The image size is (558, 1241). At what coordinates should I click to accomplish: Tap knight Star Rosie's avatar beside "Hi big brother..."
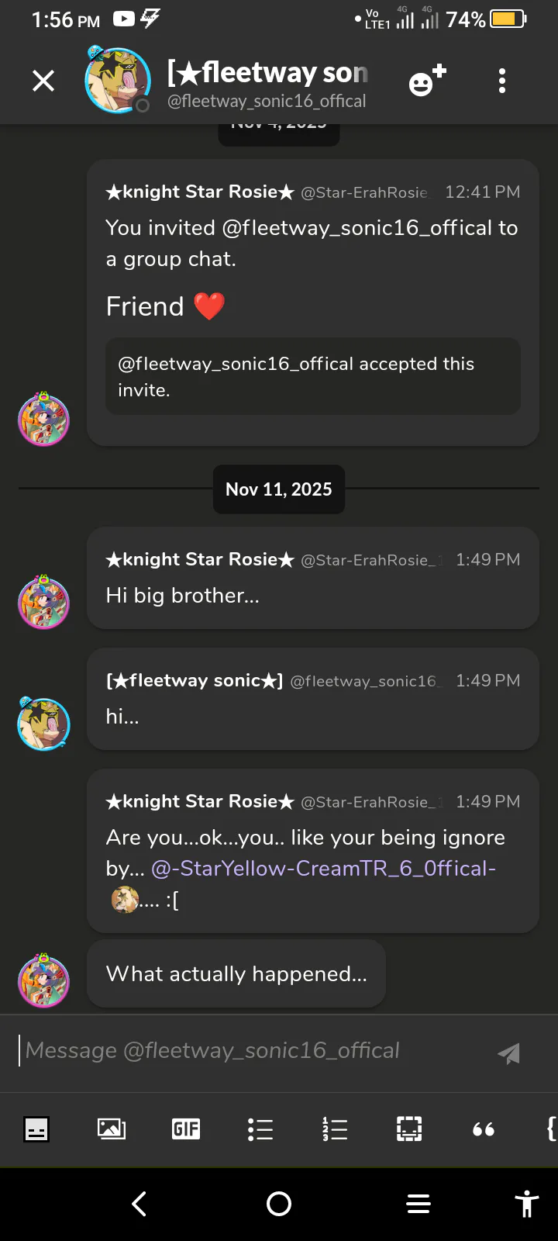pyautogui.click(x=43, y=603)
